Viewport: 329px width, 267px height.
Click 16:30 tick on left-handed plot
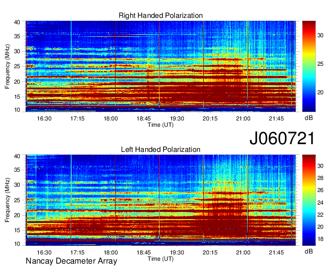tap(45, 252)
